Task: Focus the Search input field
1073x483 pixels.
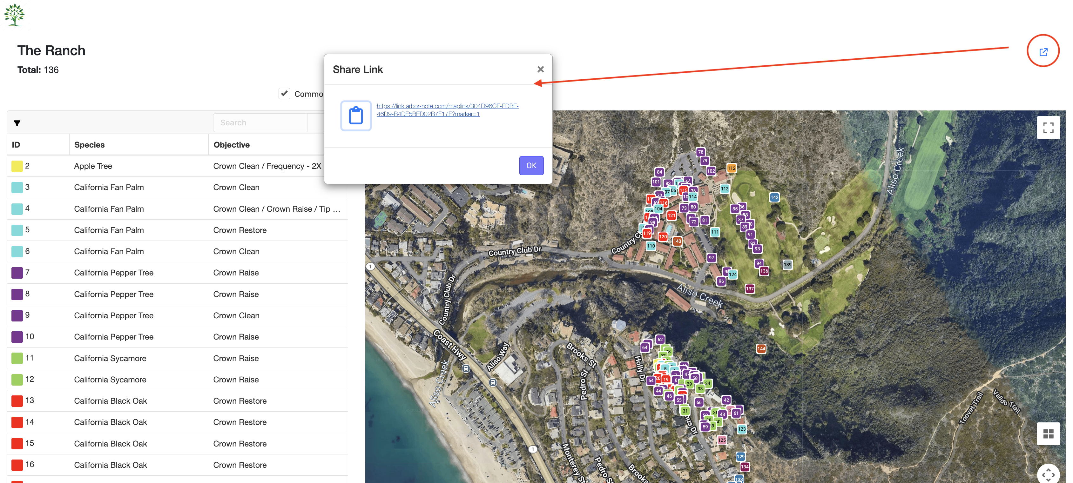Action: [260, 123]
